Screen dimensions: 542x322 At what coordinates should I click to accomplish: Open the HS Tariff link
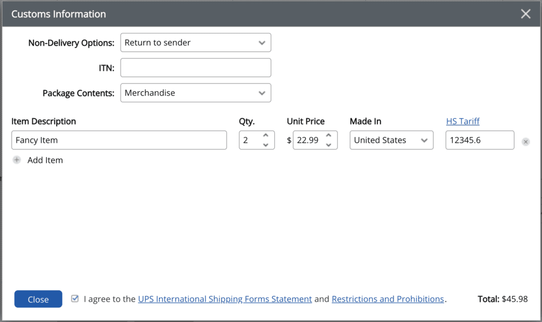coord(463,121)
